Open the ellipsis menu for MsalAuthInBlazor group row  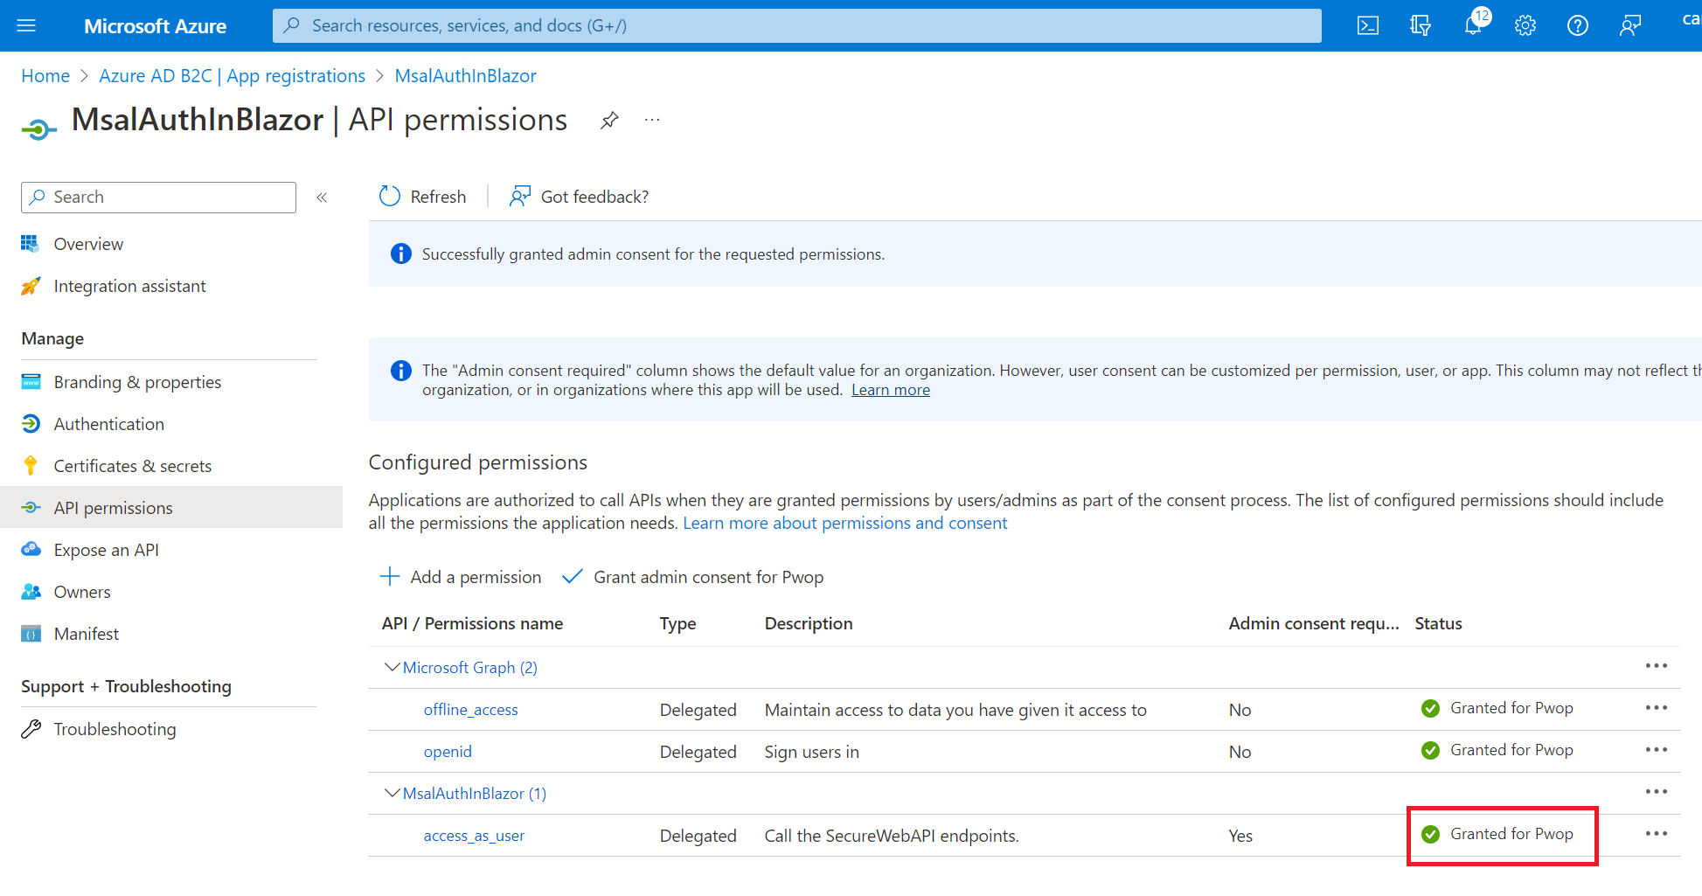tap(1657, 792)
